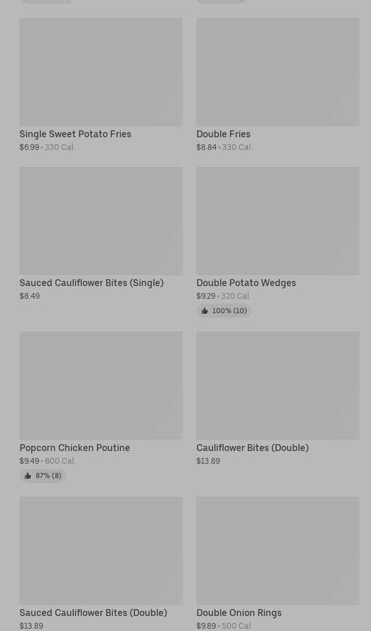The image size is (371, 631).
Task: Select Sauced Cauliflower Bites (Double) photo
Action: point(101,550)
